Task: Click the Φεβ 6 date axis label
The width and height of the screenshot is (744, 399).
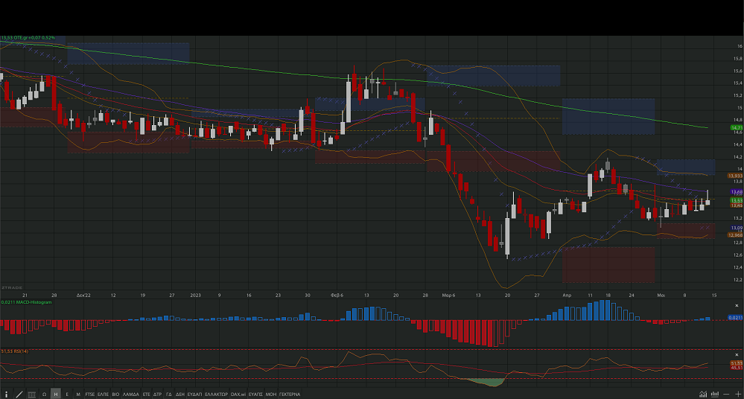Action: 337,295
